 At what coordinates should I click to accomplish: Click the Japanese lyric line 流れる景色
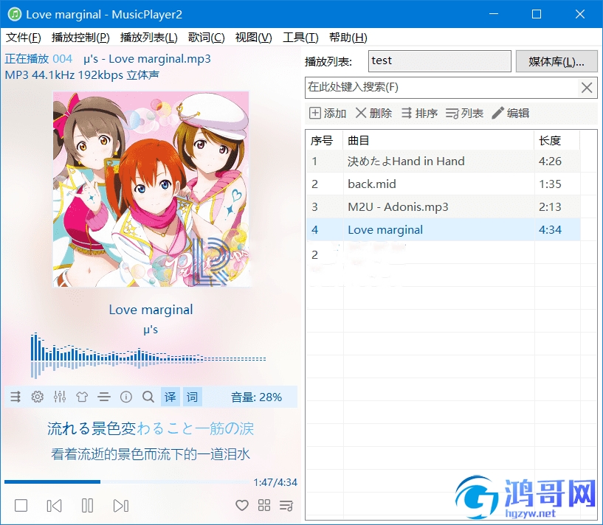151,428
